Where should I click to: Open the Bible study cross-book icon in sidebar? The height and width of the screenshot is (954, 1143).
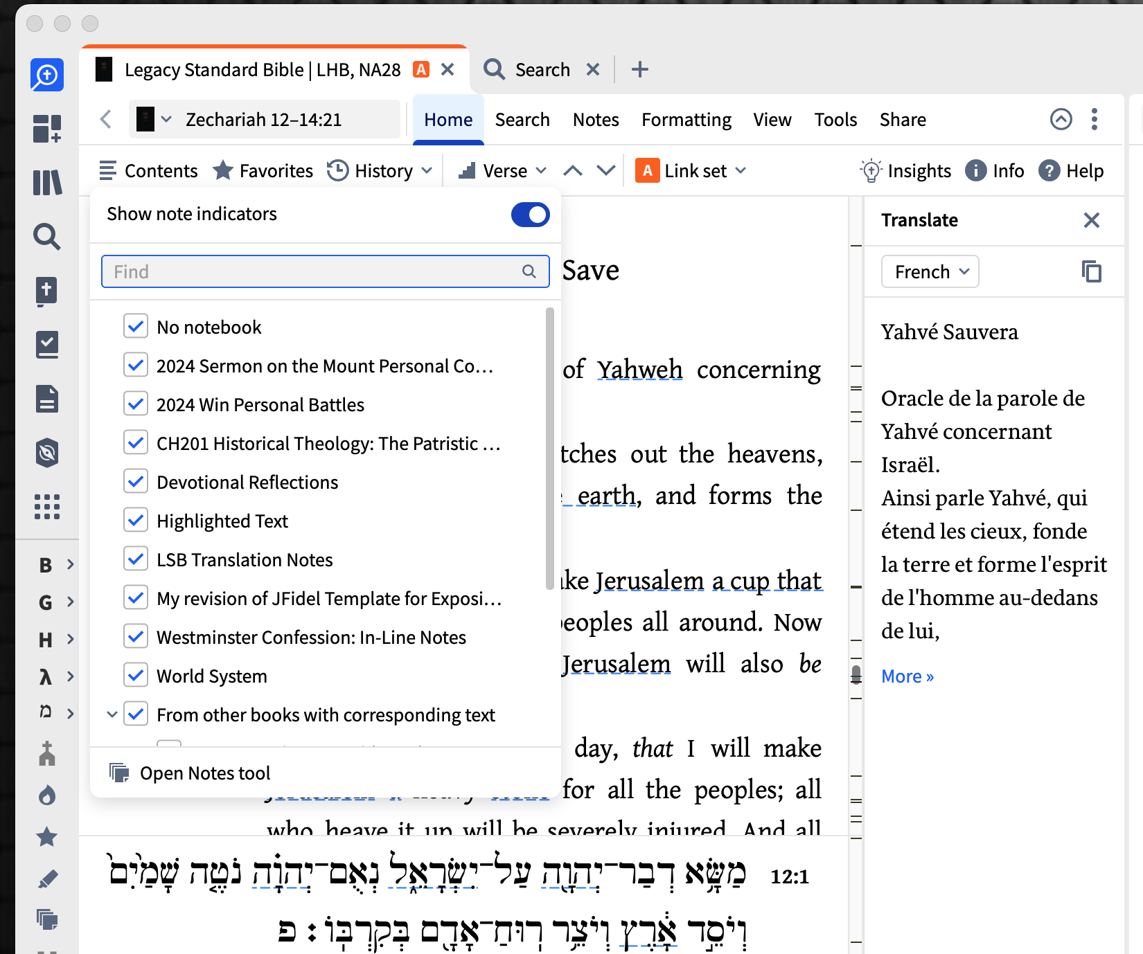tap(47, 291)
